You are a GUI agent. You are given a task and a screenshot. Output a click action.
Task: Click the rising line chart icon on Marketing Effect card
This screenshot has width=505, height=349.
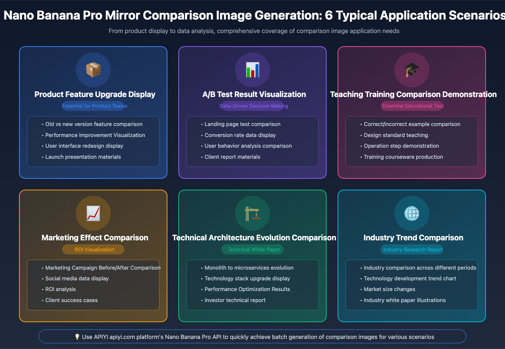click(93, 213)
